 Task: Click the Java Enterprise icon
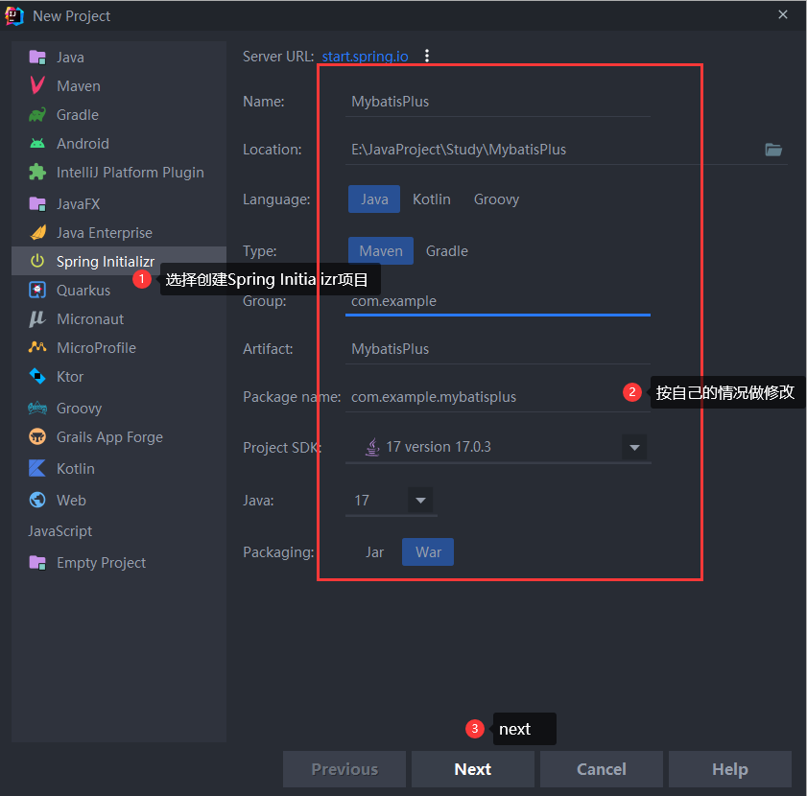point(37,233)
